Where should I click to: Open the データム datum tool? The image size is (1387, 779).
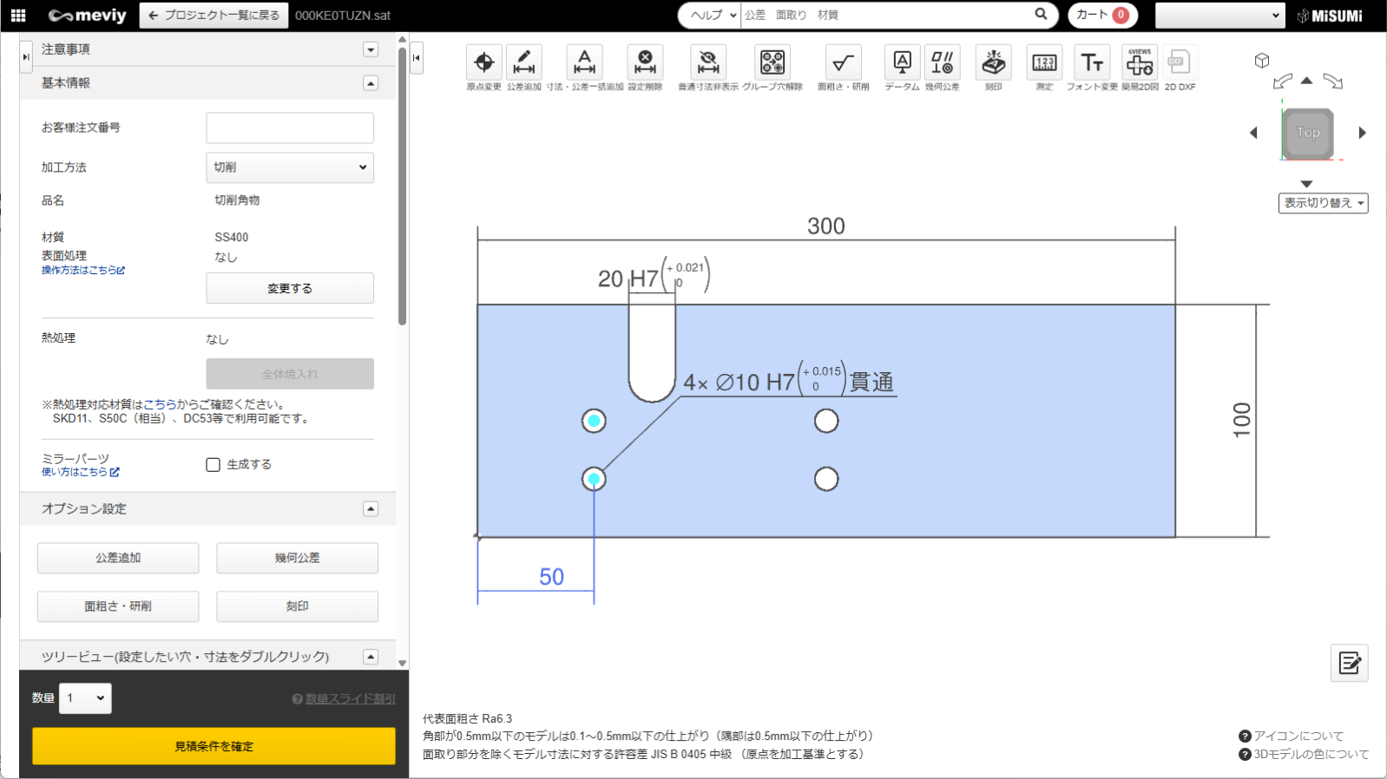902,62
